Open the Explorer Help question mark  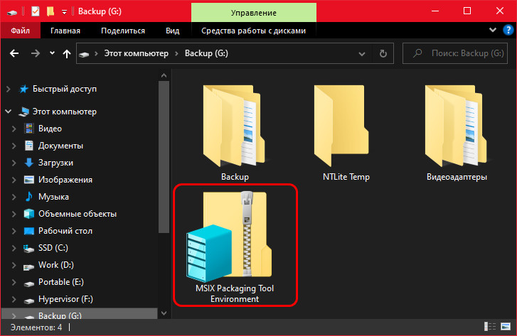(x=508, y=31)
